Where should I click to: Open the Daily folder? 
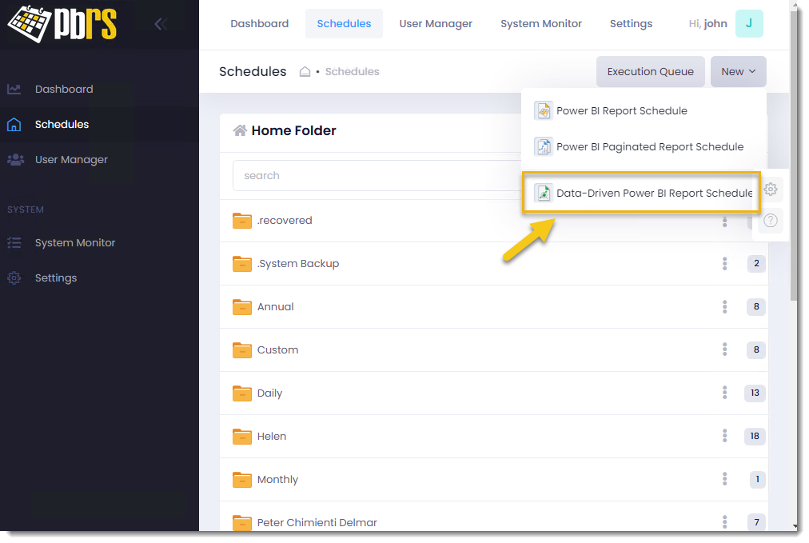[270, 393]
